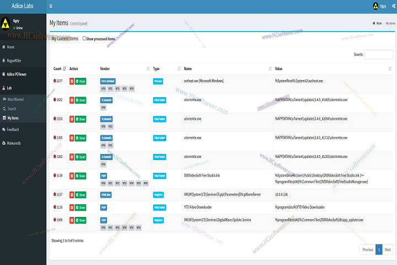Viewport: 397px width, 265px height.
Task: Enable the Show processed items checkbox
Action: pos(84,39)
